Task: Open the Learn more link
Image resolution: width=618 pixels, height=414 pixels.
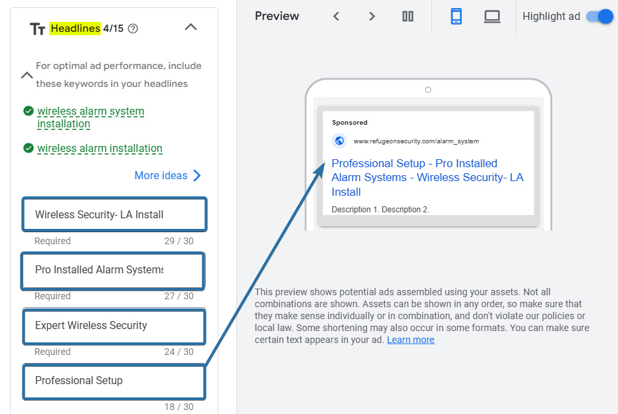Action: (x=410, y=340)
